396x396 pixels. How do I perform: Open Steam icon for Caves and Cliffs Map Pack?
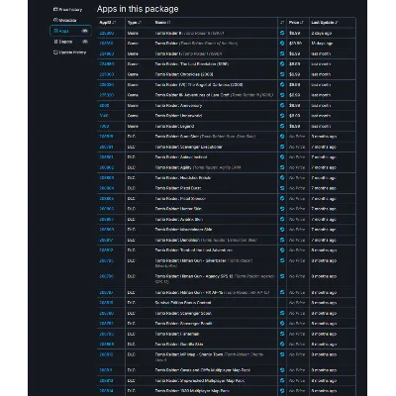point(282,370)
